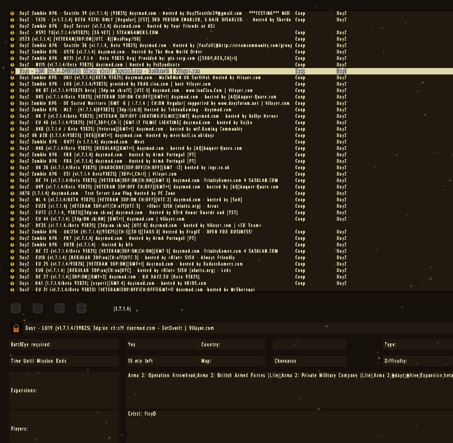Image resolution: width=453 pixels, height=443 pixels.
Task: Click the (1.7.1.4) filter text field
Action: 122,309
